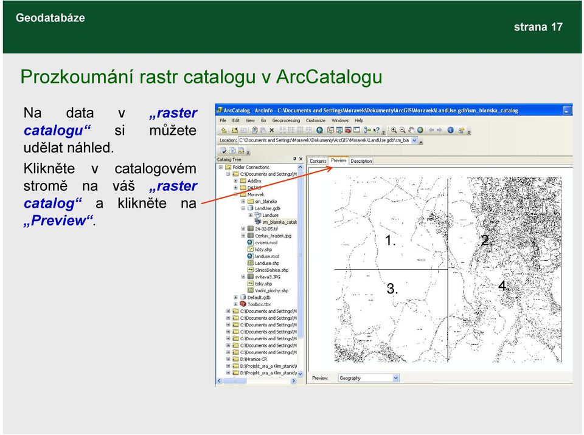Image resolution: width=584 pixels, height=435 pixels.
Task: Select the Pan hand tool
Action: click(x=411, y=130)
